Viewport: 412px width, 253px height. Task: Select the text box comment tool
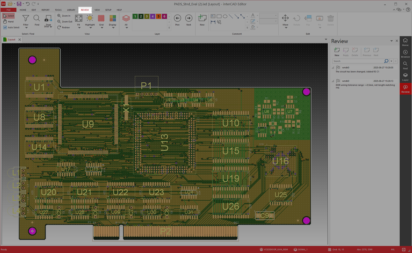coord(213,16)
